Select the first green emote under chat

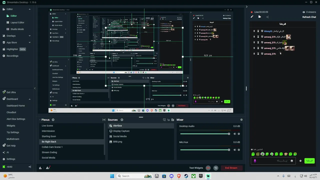coord(253,154)
